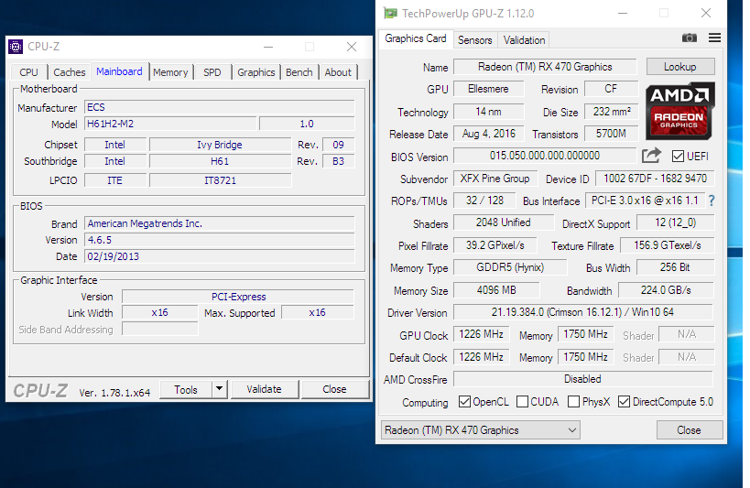Click the Close button in GPU-Z

click(x=689, y=429)
